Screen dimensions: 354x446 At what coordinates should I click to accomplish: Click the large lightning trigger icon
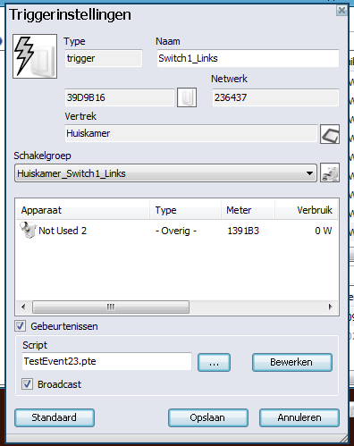coord(35,56)
